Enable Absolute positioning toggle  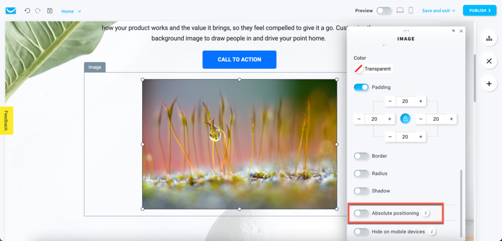[361, 213]
